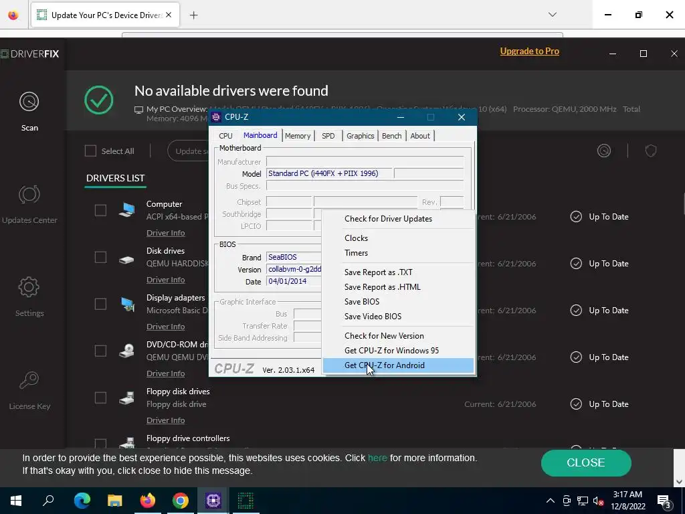Choose Clocks from the context menu
685x514 pixels.
398,238
